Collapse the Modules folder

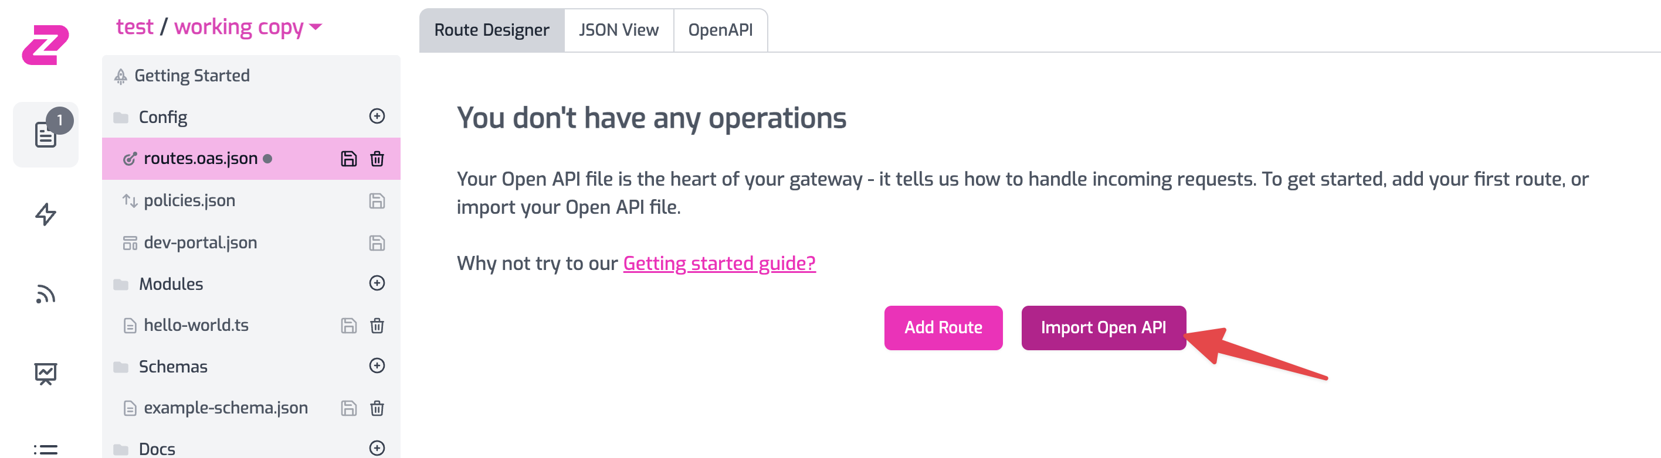pos(171,284)
